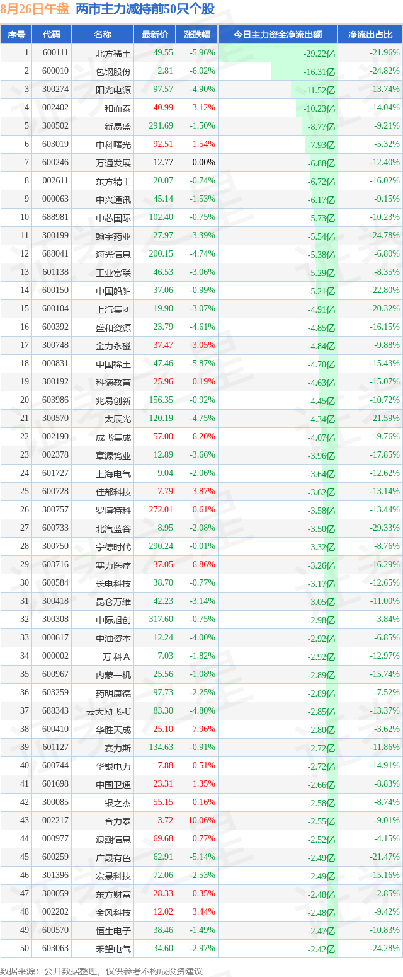Screen dimensions: 403x977
Task: Click stock name 昆仑万维
Action: (x=113, y=601)
